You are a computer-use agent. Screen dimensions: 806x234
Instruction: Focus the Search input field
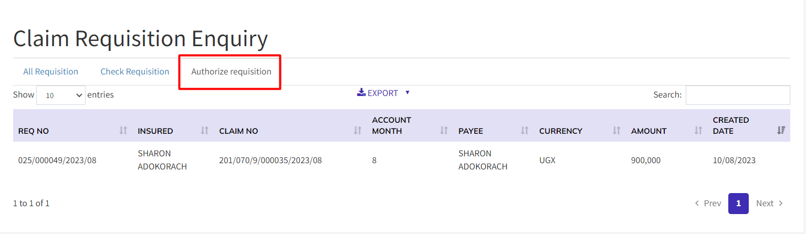click(737, 95)
